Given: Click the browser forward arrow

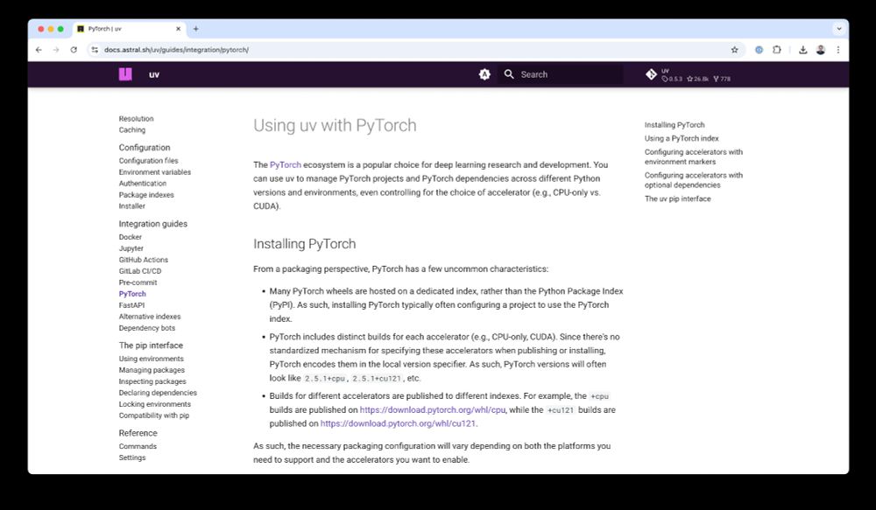Looking at the screenshot, I should tap(56, 50).
